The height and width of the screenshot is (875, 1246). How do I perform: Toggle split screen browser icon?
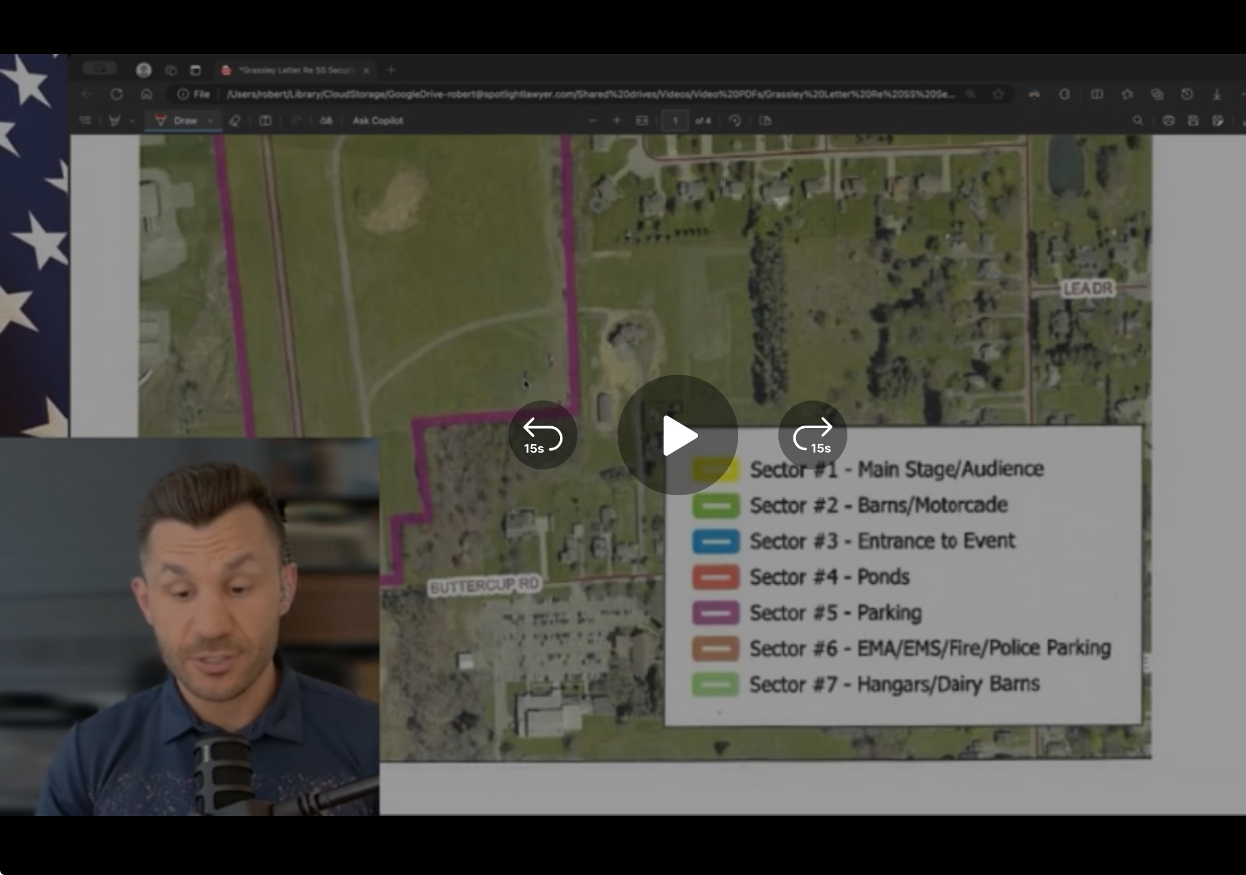[1097, 94]
